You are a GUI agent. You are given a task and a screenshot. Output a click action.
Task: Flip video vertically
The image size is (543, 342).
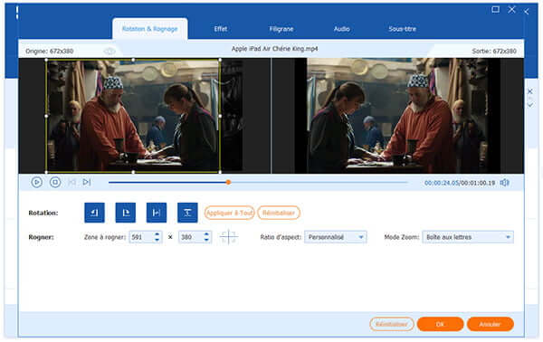coord(187,213)
